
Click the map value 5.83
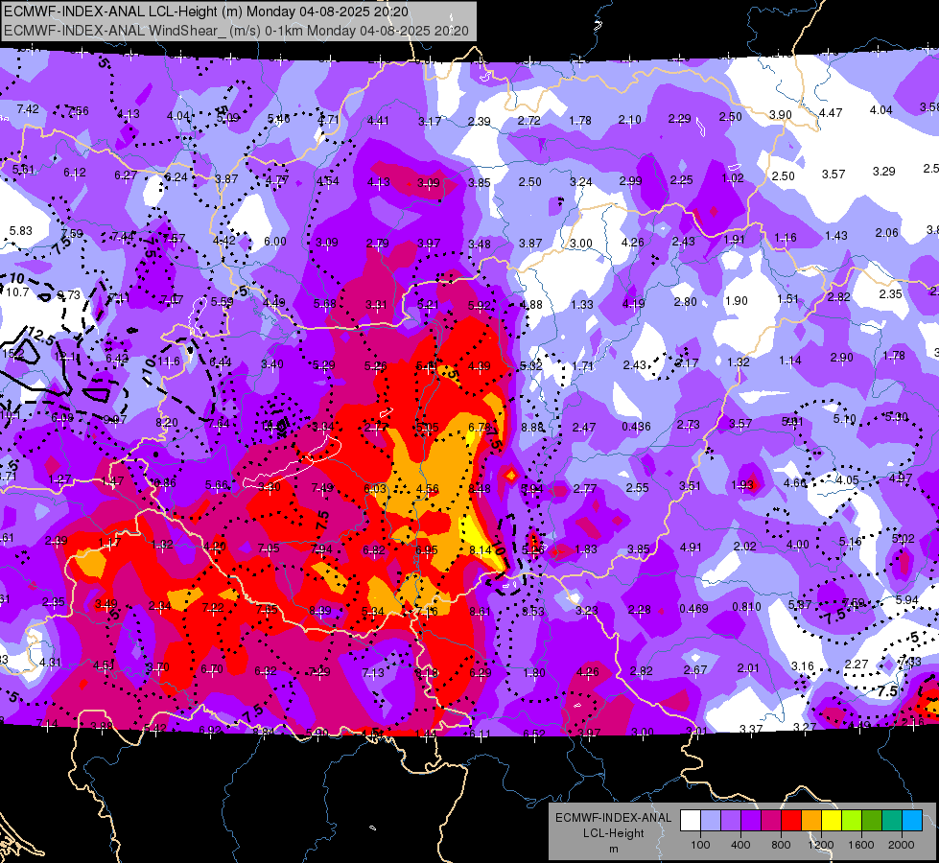pos(20,230)
